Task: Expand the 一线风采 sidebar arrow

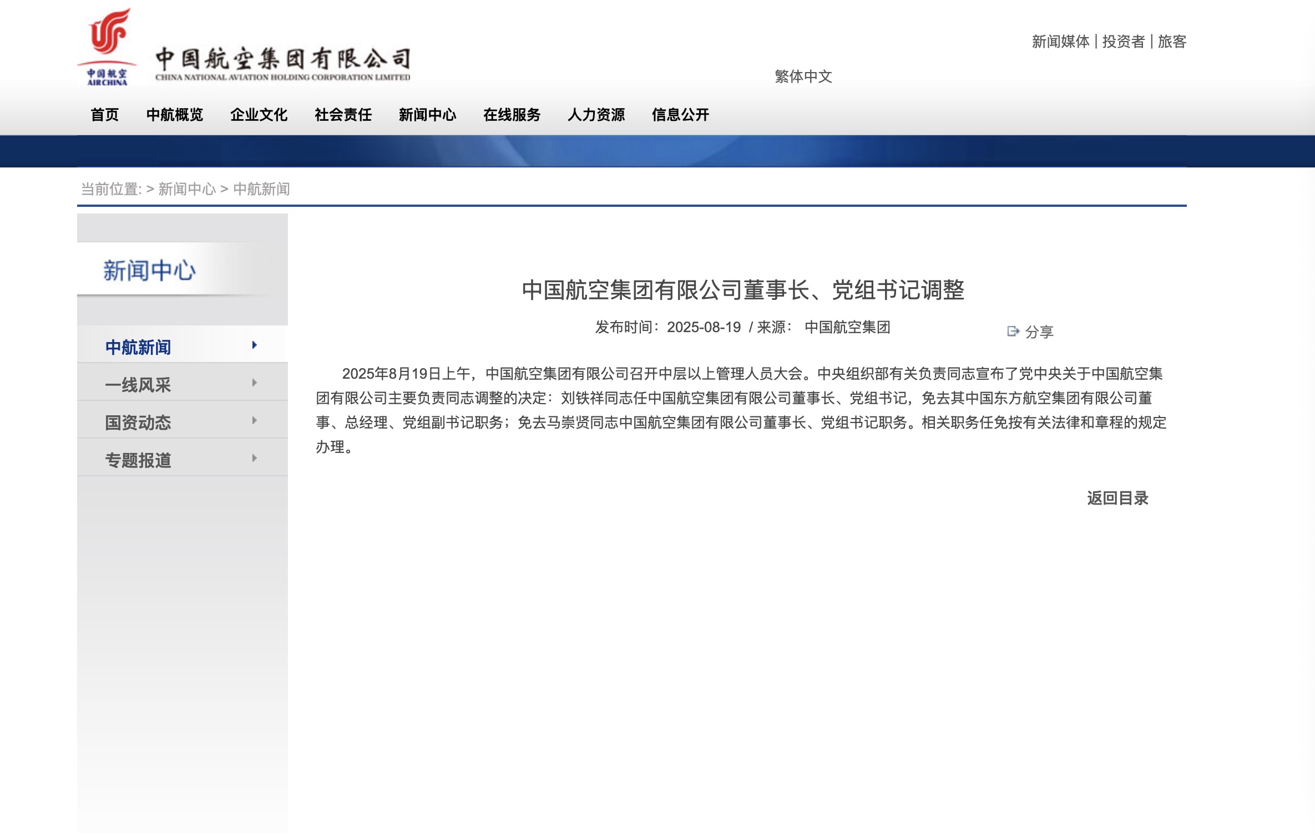Action: pyautogui.click(x=254, y=383)
